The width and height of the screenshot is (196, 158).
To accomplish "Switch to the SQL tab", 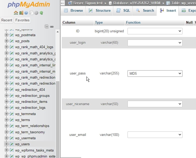I will 123,10.
